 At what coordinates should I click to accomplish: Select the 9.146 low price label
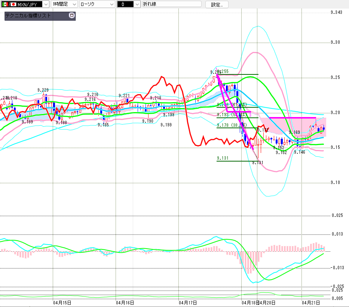pyautogui.click(x=299, y=152)
